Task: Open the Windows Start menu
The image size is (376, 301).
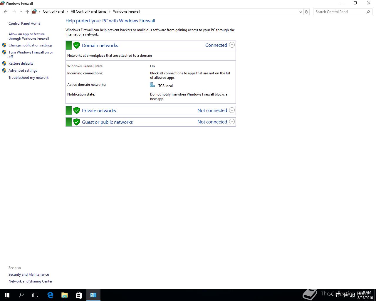Action: 7,295
